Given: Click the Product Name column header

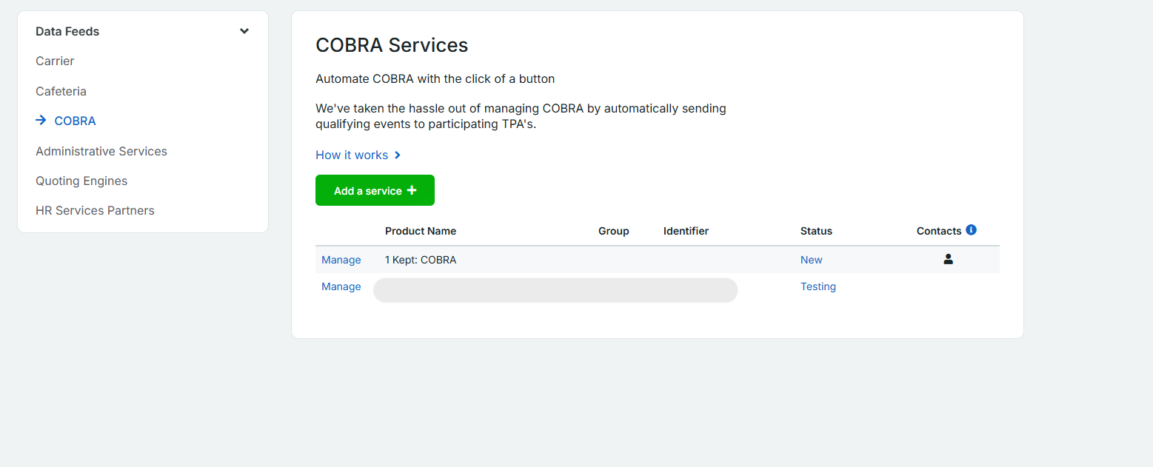Looking at the screenshot, I should 421,231.
